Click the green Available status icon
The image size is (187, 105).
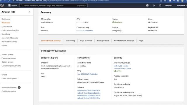(x=113, y=22)
